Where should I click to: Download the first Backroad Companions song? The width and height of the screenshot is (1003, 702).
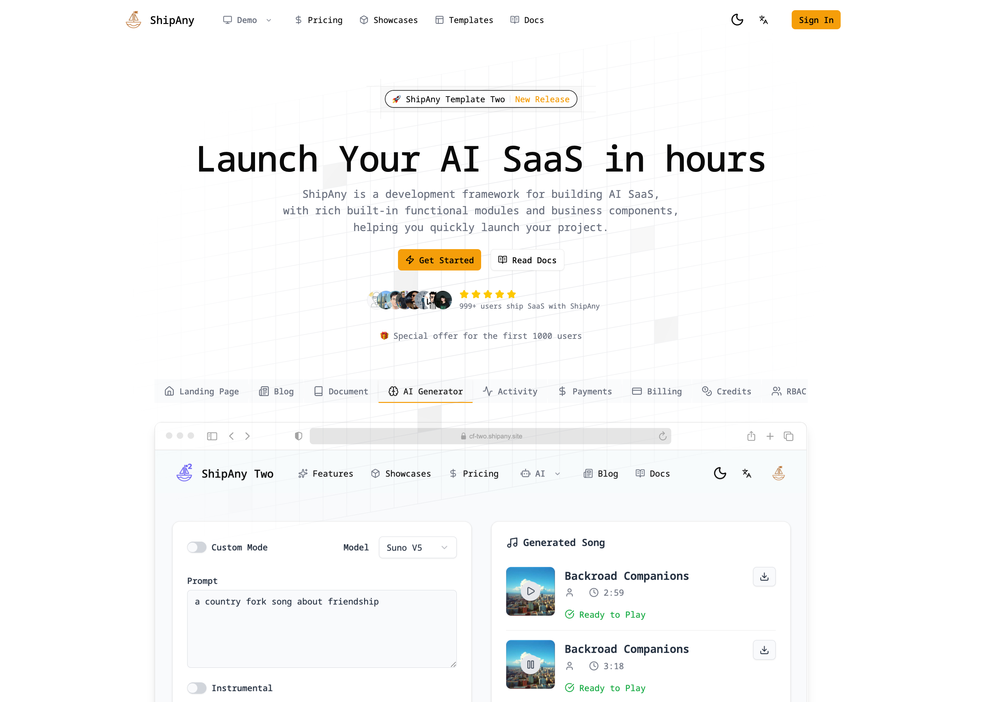tap(764, 577)
